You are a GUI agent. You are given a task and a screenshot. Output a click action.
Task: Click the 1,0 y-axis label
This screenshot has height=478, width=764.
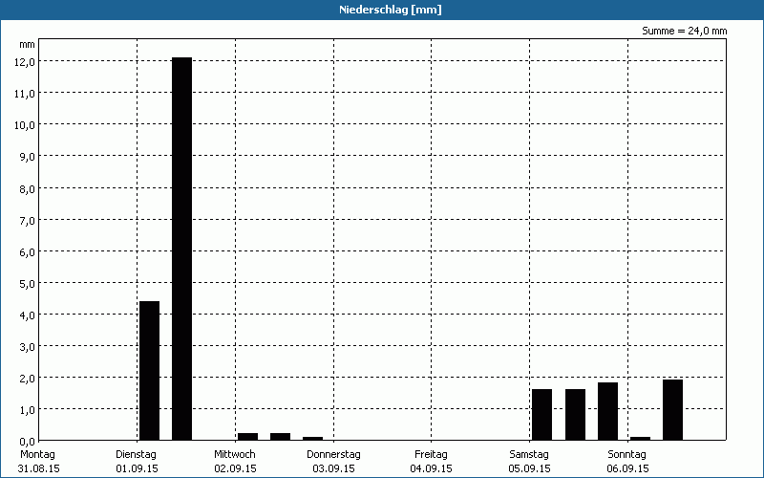coord(27,410)
